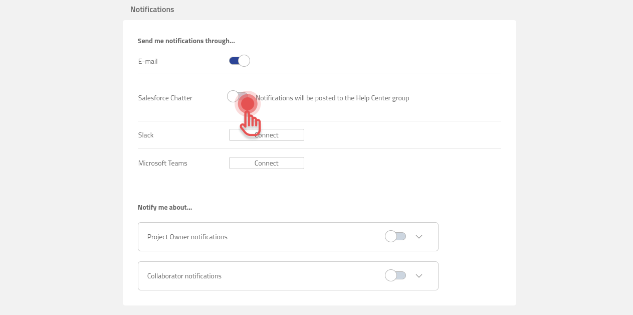Select the Collaborator notifications card
The height and width of the screenshot is (315, 633).
(x=288, y=275)
